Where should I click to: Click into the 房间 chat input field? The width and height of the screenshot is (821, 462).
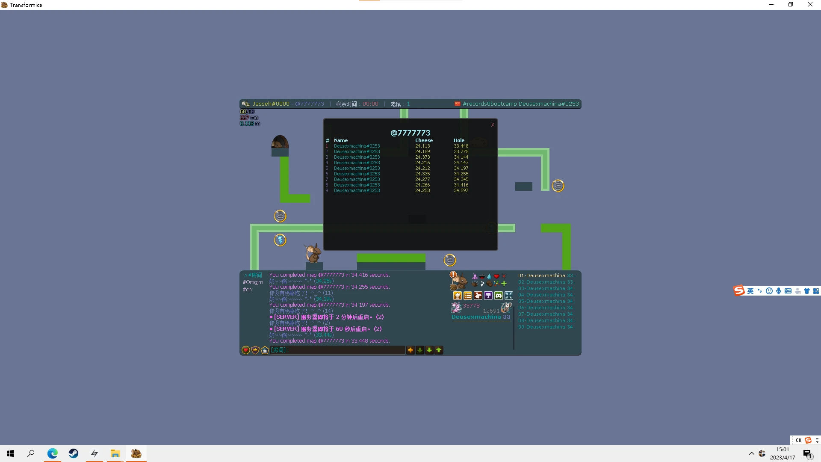(x=337, y=350)
